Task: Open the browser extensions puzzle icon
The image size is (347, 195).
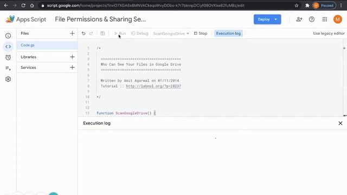Action: (307, 5)
